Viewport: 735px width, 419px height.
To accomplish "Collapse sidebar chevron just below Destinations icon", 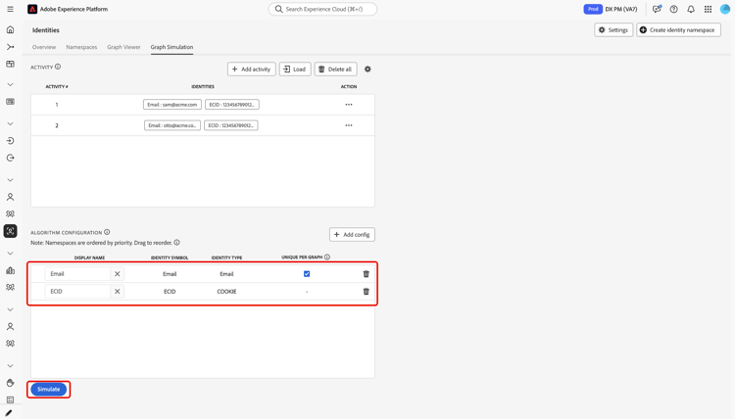I will [11, 180].
